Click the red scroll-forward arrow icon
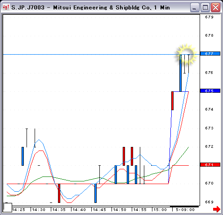This screenshot has width=223, height=215. (217, 209)
